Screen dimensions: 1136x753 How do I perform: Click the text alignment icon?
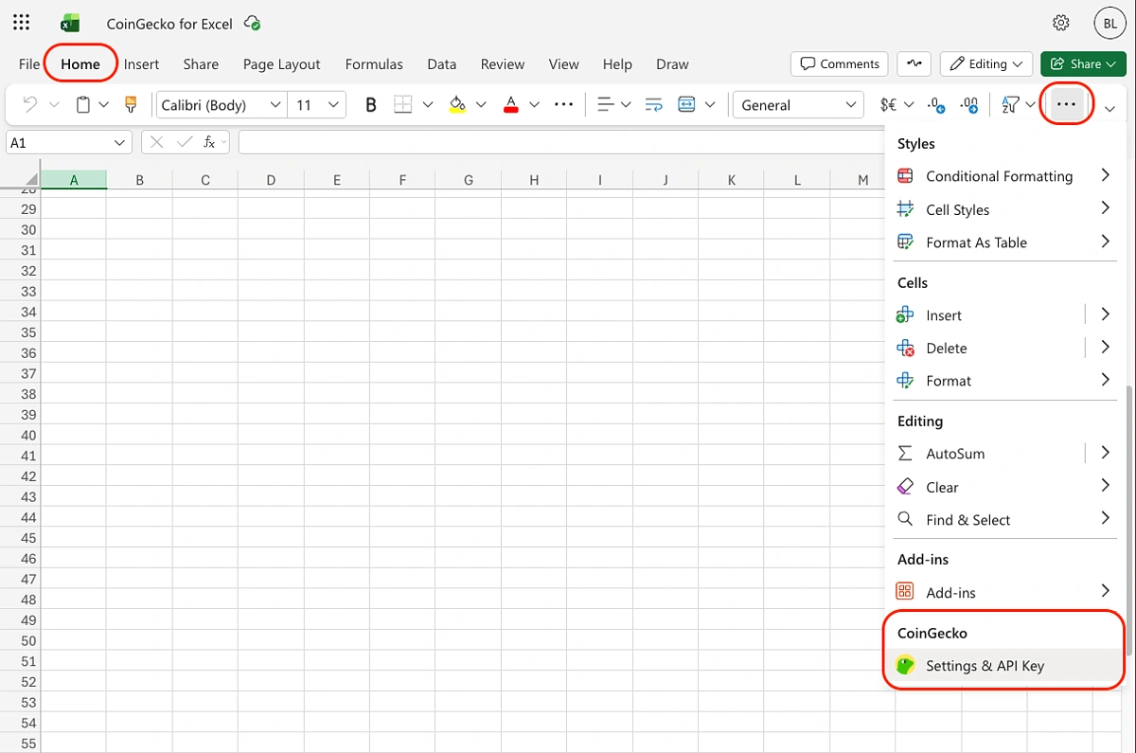(607, 104)
